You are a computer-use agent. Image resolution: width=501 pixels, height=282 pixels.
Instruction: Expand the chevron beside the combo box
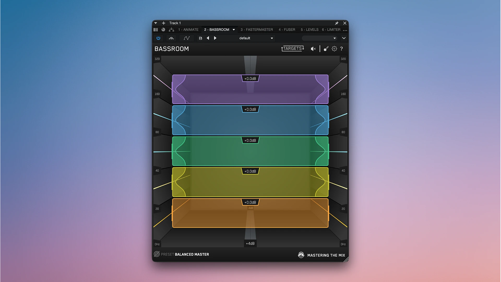point(344,38)
